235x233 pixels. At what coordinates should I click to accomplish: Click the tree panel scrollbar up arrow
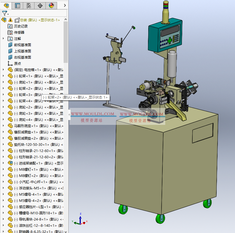(65, 19)
